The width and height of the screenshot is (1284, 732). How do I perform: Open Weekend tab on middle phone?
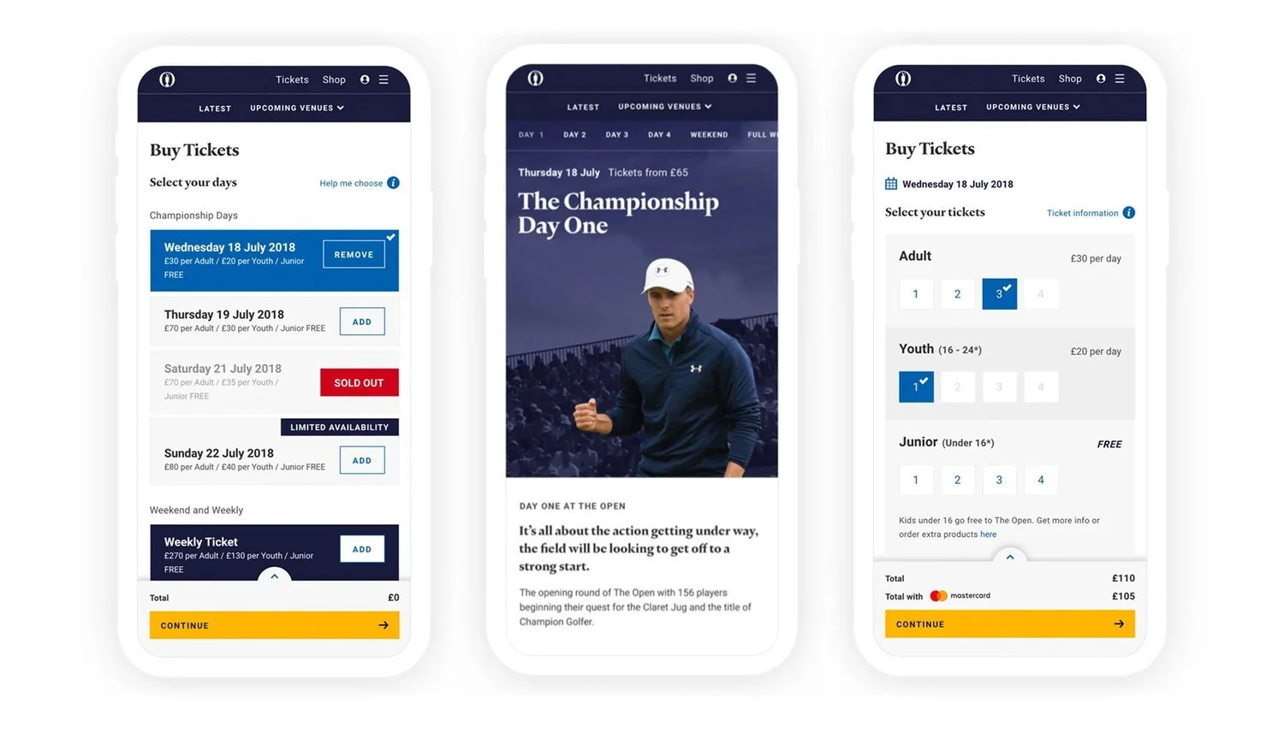709,135
